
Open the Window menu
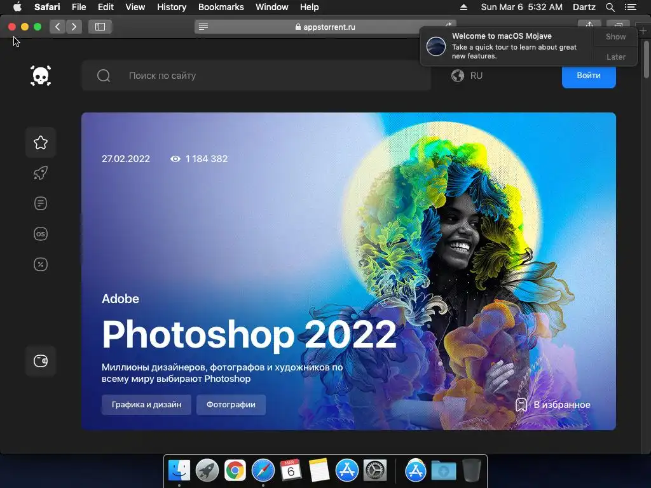[272, 7]
